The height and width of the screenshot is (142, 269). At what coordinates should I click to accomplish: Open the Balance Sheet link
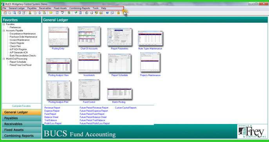coord(51,117)
